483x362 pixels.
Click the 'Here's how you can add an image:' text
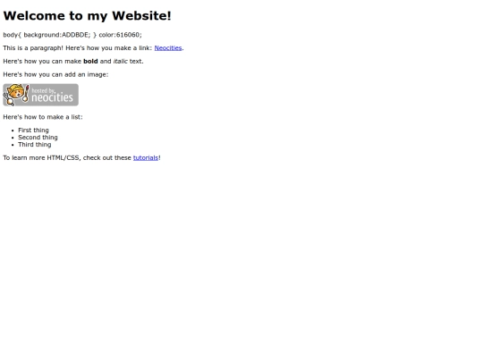pyautogui.click(x=55, y=74)
